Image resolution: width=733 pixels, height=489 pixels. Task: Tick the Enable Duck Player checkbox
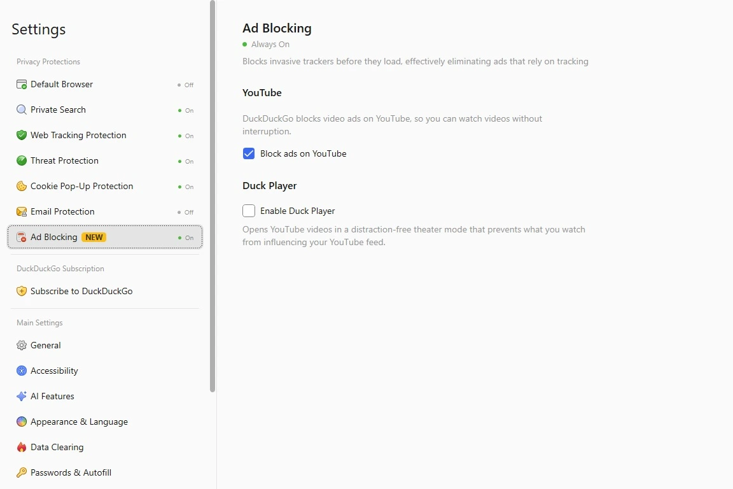(x=249, y=211)
